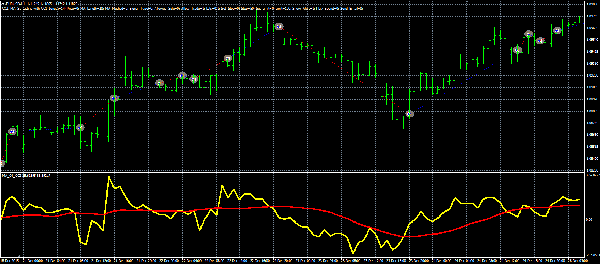This screenshot has height=264, width=600.
Task: Click the 24 Dec 00:00 time label
Action: 441,261
